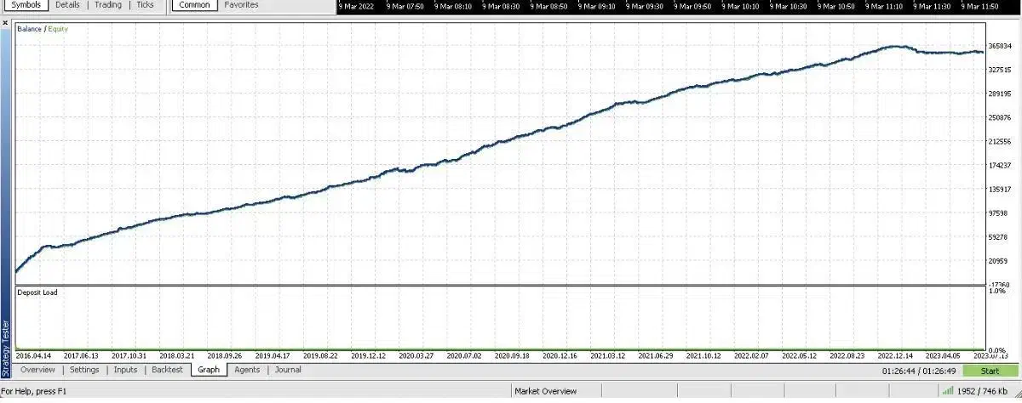Click the 2018.09.26 date label
This screenshot has height=403, width=1022.
pos(225,356)
